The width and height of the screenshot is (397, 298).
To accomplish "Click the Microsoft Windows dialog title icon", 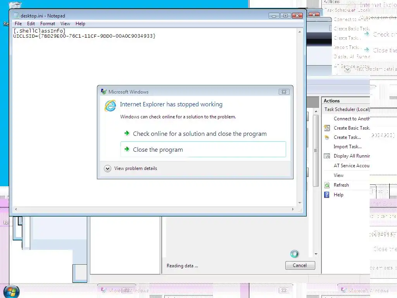I will (x=104, y=92).
